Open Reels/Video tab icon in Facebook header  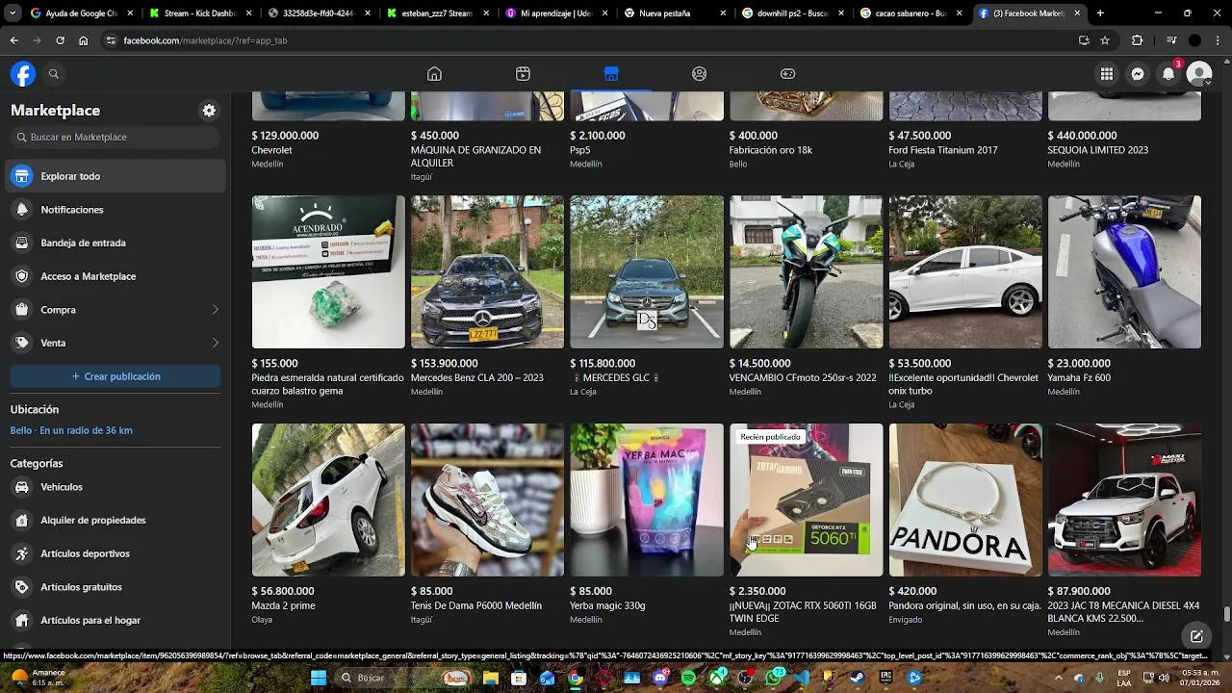pos(523,74)
